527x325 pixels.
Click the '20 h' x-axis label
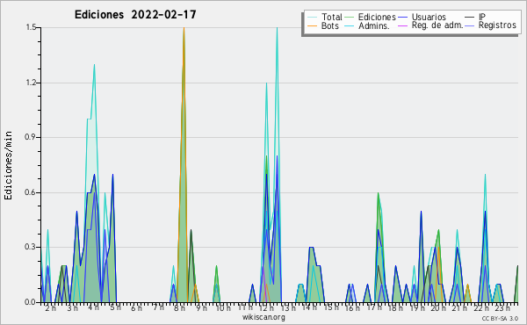pos(438,308)
